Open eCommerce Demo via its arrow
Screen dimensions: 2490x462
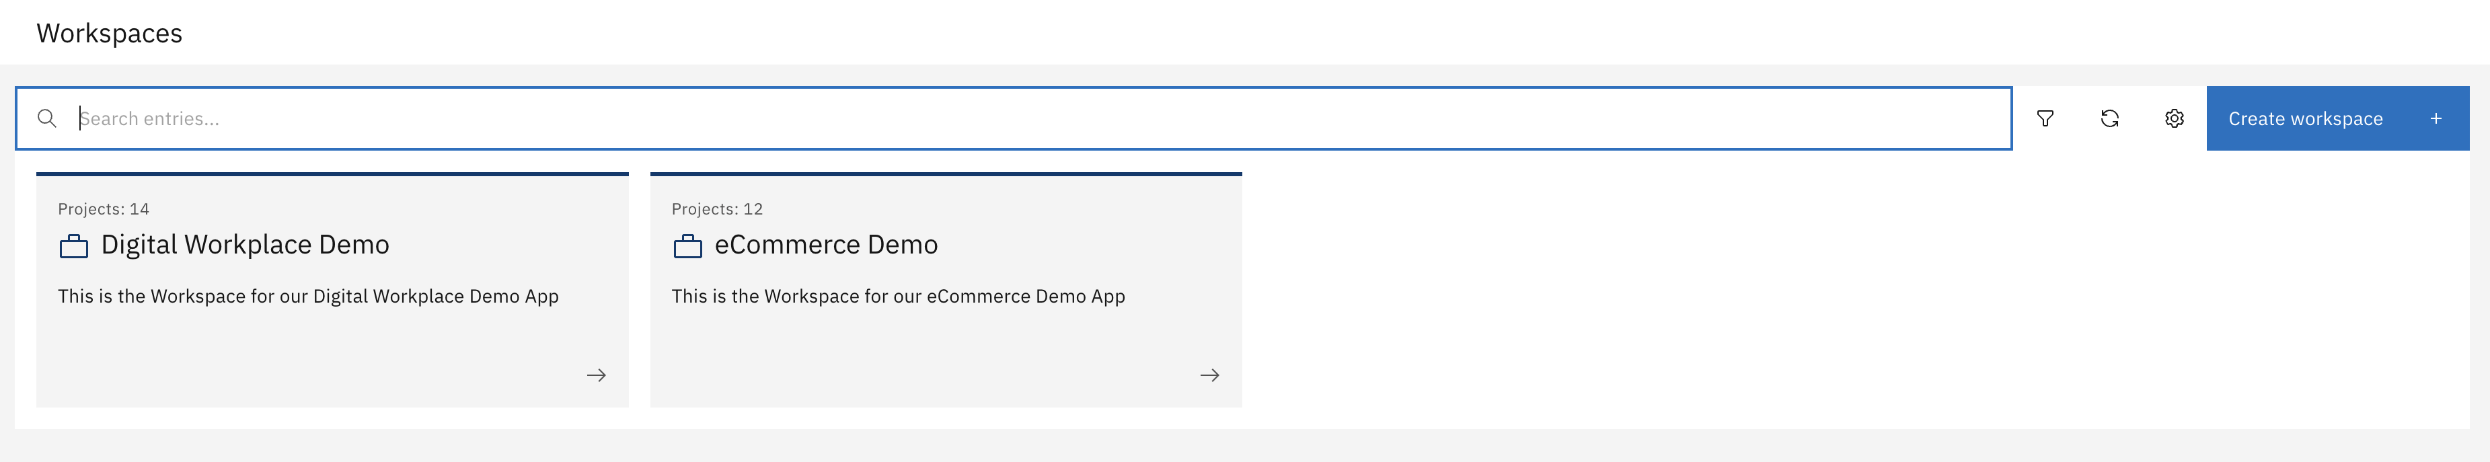[1209, 375]
